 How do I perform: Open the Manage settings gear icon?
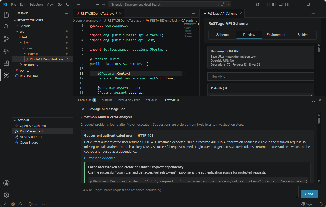pos(6,195)
